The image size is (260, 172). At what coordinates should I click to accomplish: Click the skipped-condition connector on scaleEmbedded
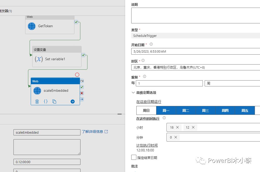click(x=82, y=81)
